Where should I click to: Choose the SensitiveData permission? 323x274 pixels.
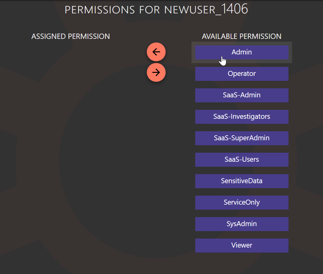pos(242,181)
